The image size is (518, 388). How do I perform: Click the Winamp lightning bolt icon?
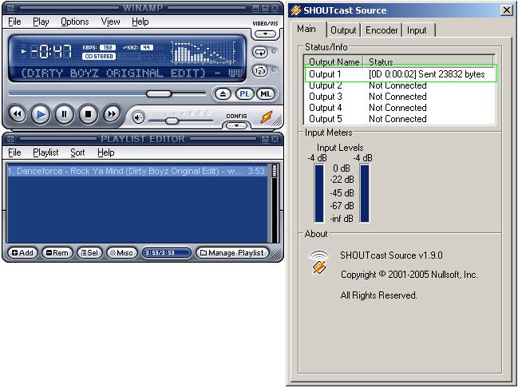coord(267,117)
